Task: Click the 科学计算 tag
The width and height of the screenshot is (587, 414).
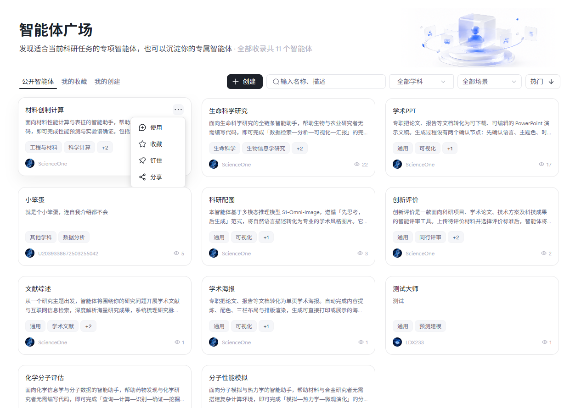Action: [79, 147]
